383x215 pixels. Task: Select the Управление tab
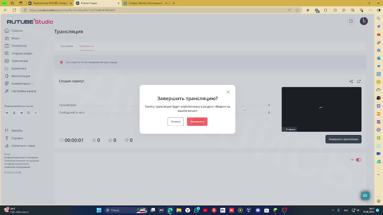tap(86, 46)
